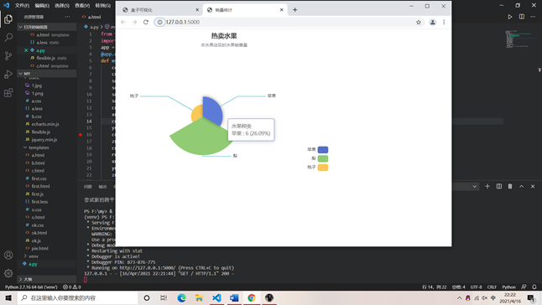Show hidden system tray icons chevron

[459, 297]
